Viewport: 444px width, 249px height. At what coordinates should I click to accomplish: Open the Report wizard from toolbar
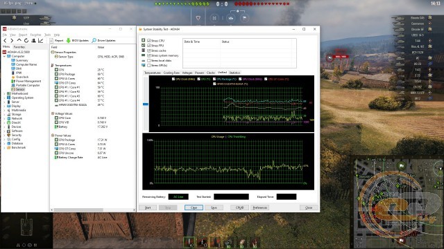click(57, 41)
